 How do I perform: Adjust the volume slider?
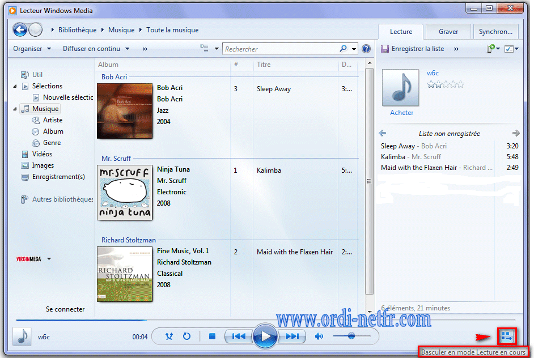pos(351,336)
